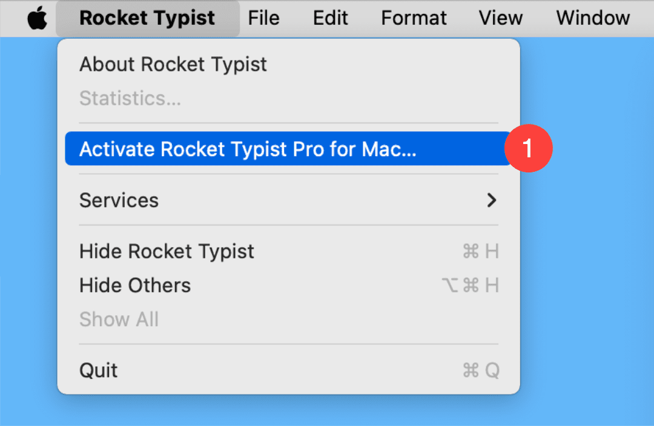Open the View menu
Image resolution: width=654 pixels, height=426 pixels.
[501, 18]
